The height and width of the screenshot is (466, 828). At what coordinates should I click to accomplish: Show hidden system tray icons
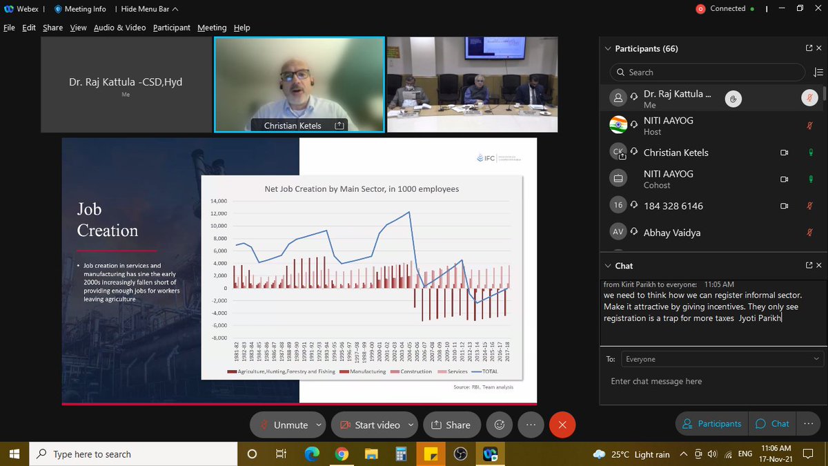coord(684,454)
